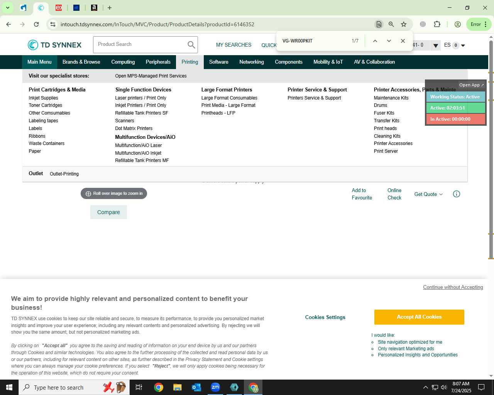The height and width of the screenshot is (395, 494).
Task: Open File Explorer from taskbar
Action: click(177, 387)
